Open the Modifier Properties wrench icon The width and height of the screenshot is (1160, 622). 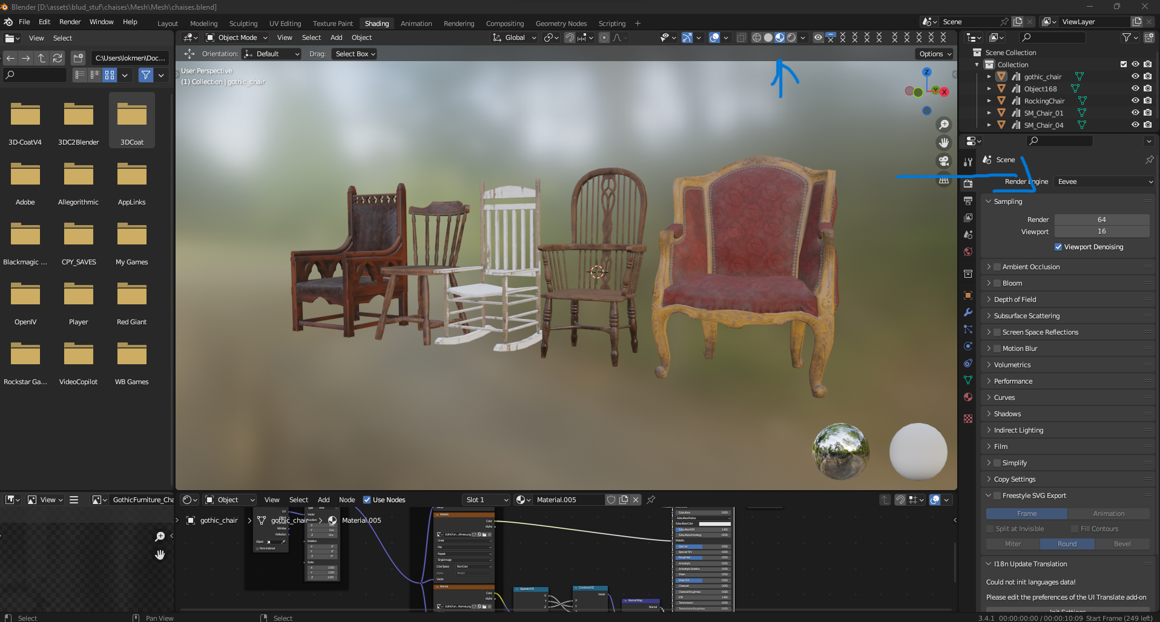pos(968,312)
